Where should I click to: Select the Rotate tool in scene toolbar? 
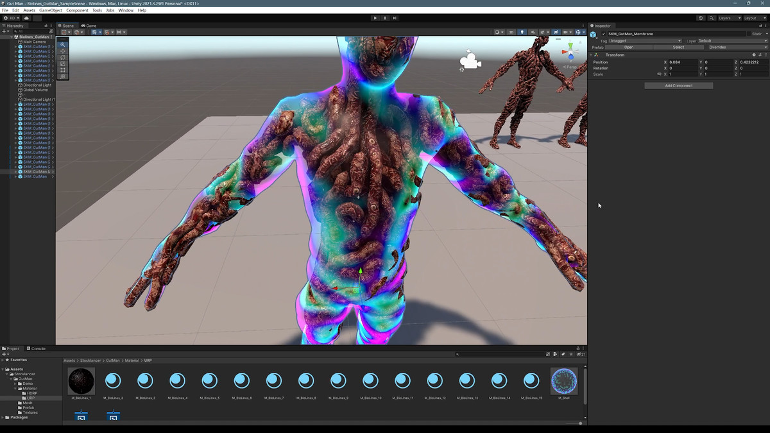click(x=62, y=58)
